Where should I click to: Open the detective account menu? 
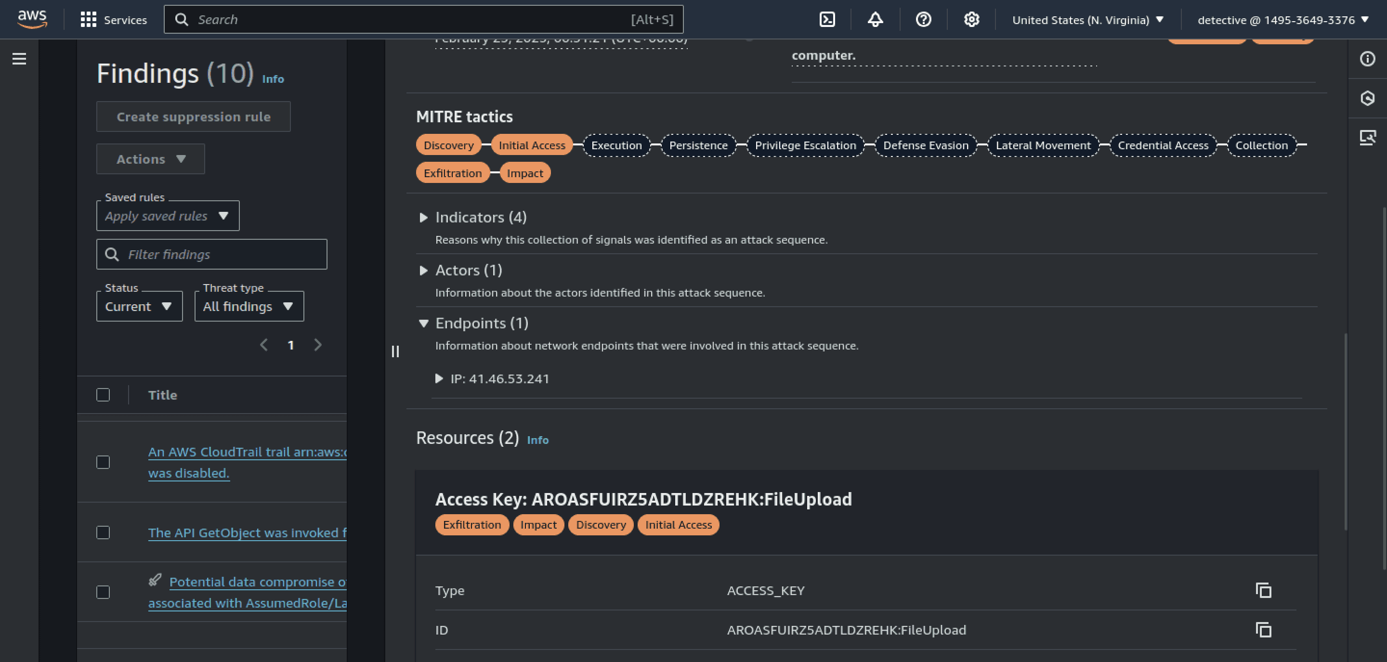click(x=1282, y=20)
